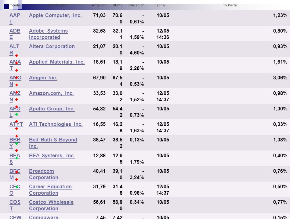The height and width of the screenshot is (219, 293).
Task: Select BEA Systems previous price 12,88
Action: 99,155
